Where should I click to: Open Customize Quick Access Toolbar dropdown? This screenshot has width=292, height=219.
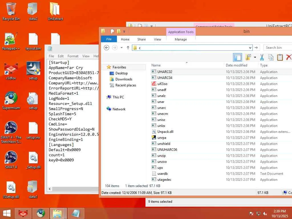pyautogui.click(x=124, y=31)
